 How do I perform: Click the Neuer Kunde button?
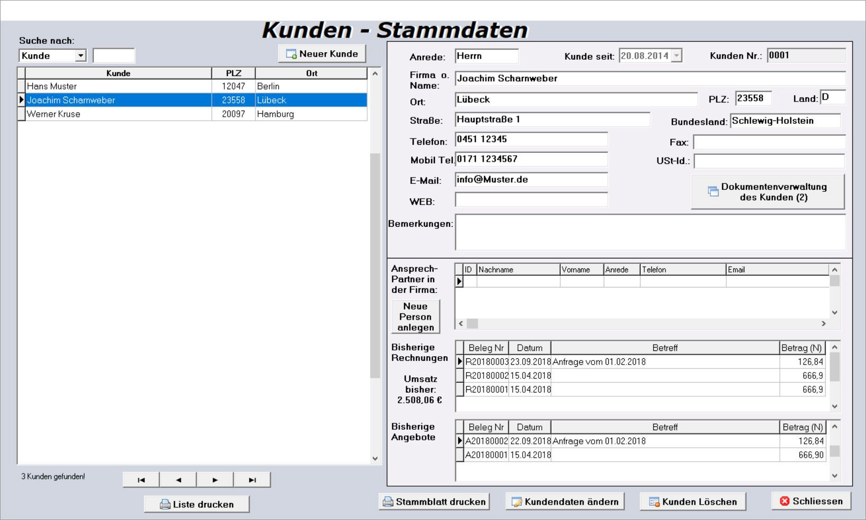pos(322,54)
